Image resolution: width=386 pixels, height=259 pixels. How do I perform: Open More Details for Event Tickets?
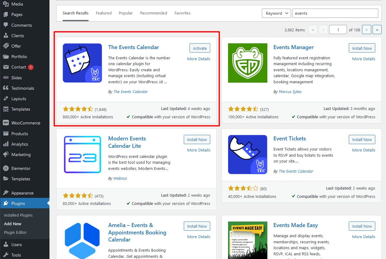(x=364, y=150)
